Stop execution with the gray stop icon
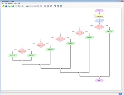Image resolution: width=124 pixels, height=95 pixels. tap(19, 6)
